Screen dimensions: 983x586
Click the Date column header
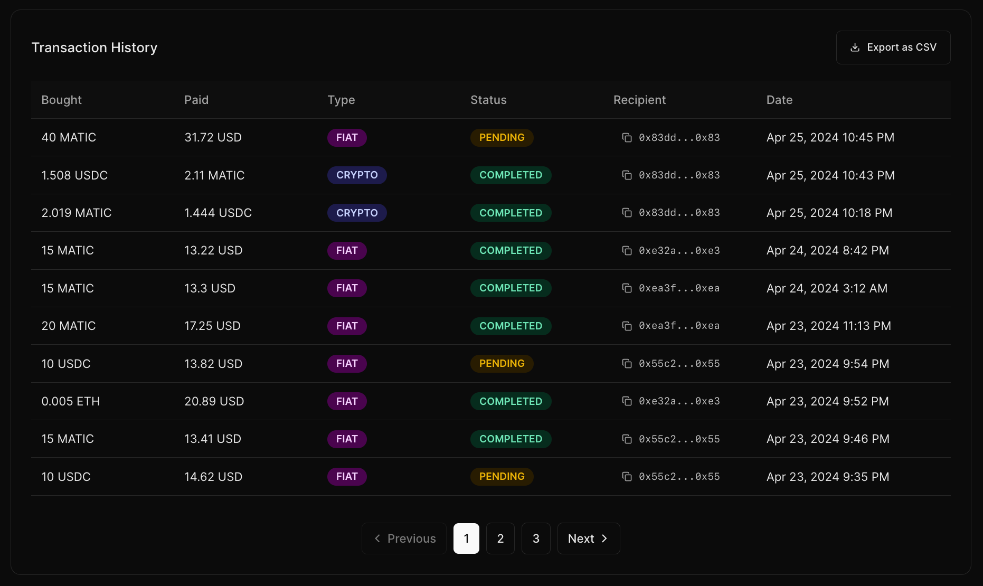point(779,100)
